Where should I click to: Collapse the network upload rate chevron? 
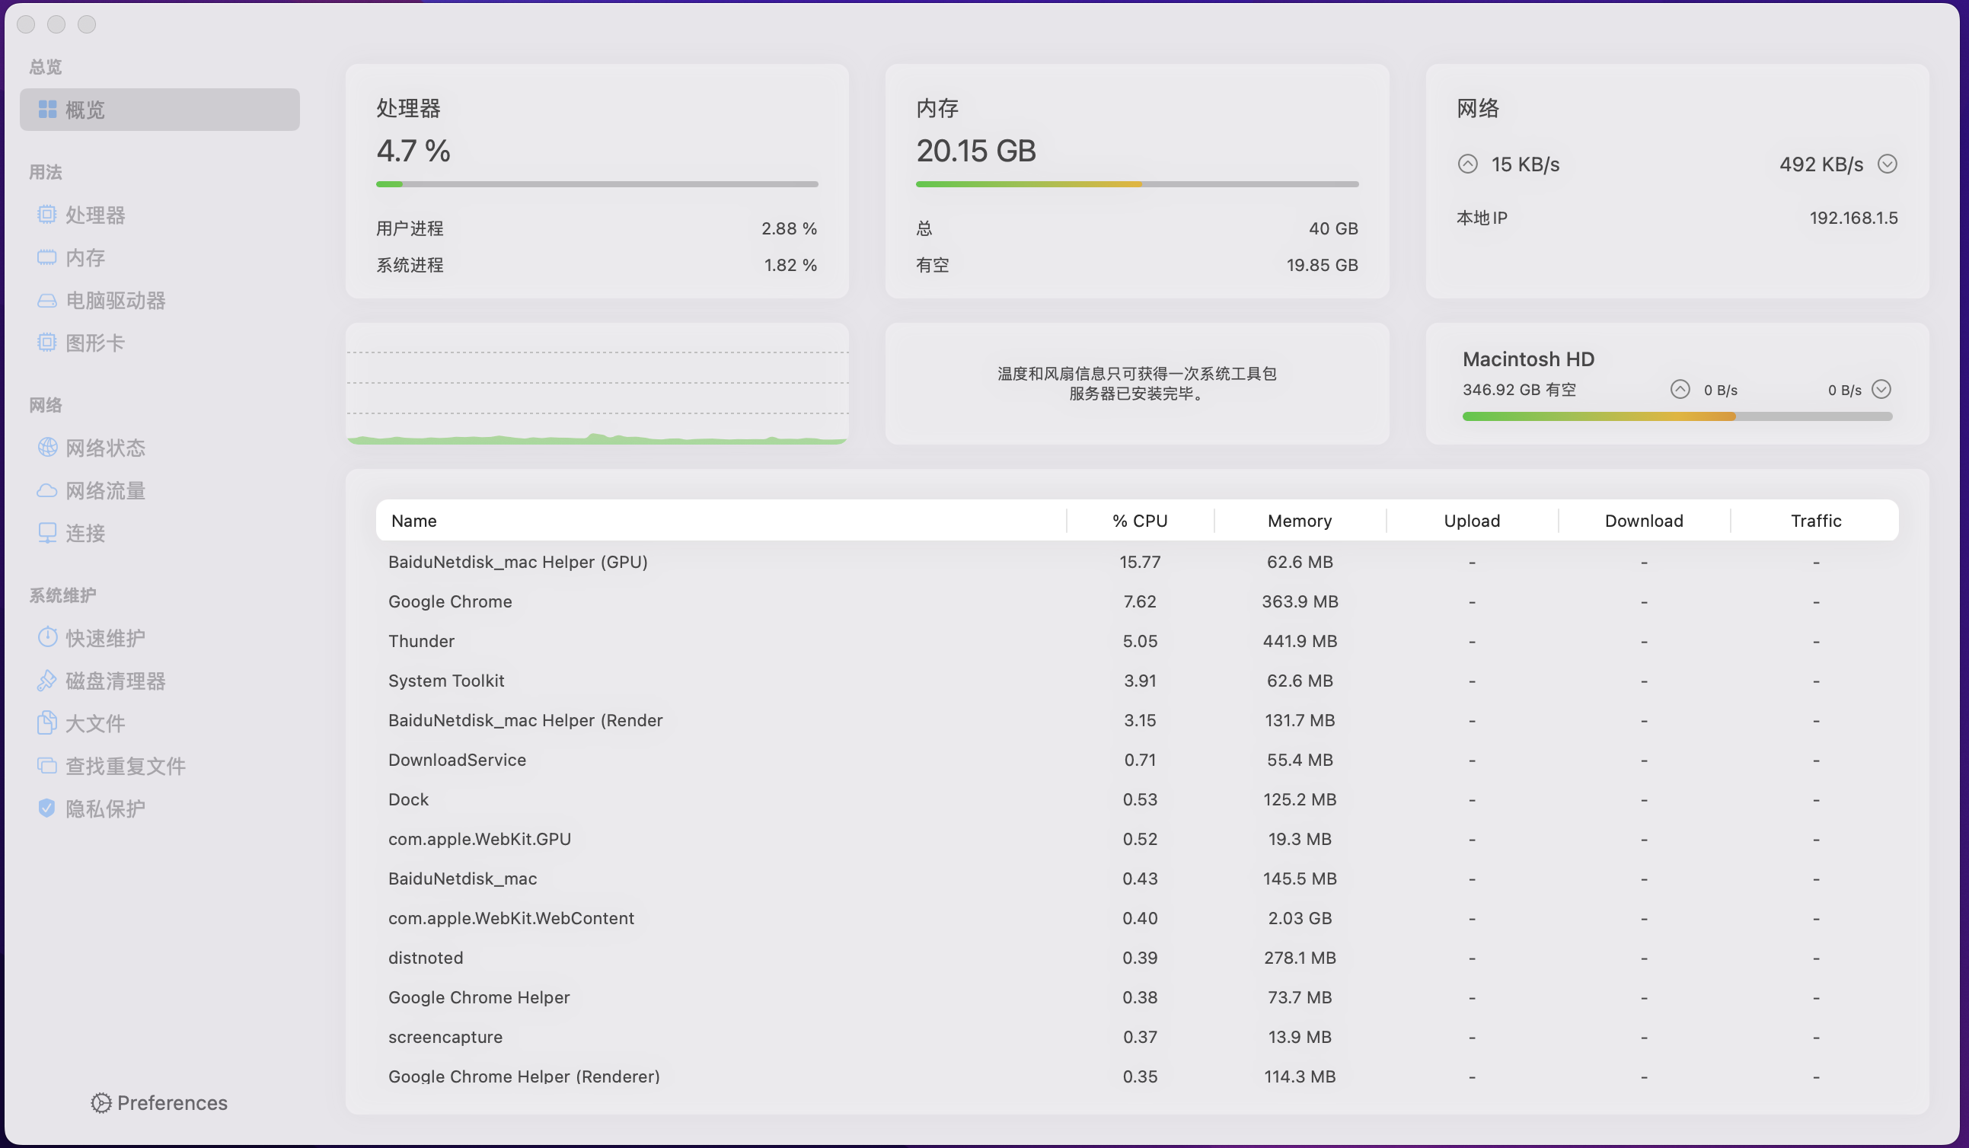coord(1469,164)
